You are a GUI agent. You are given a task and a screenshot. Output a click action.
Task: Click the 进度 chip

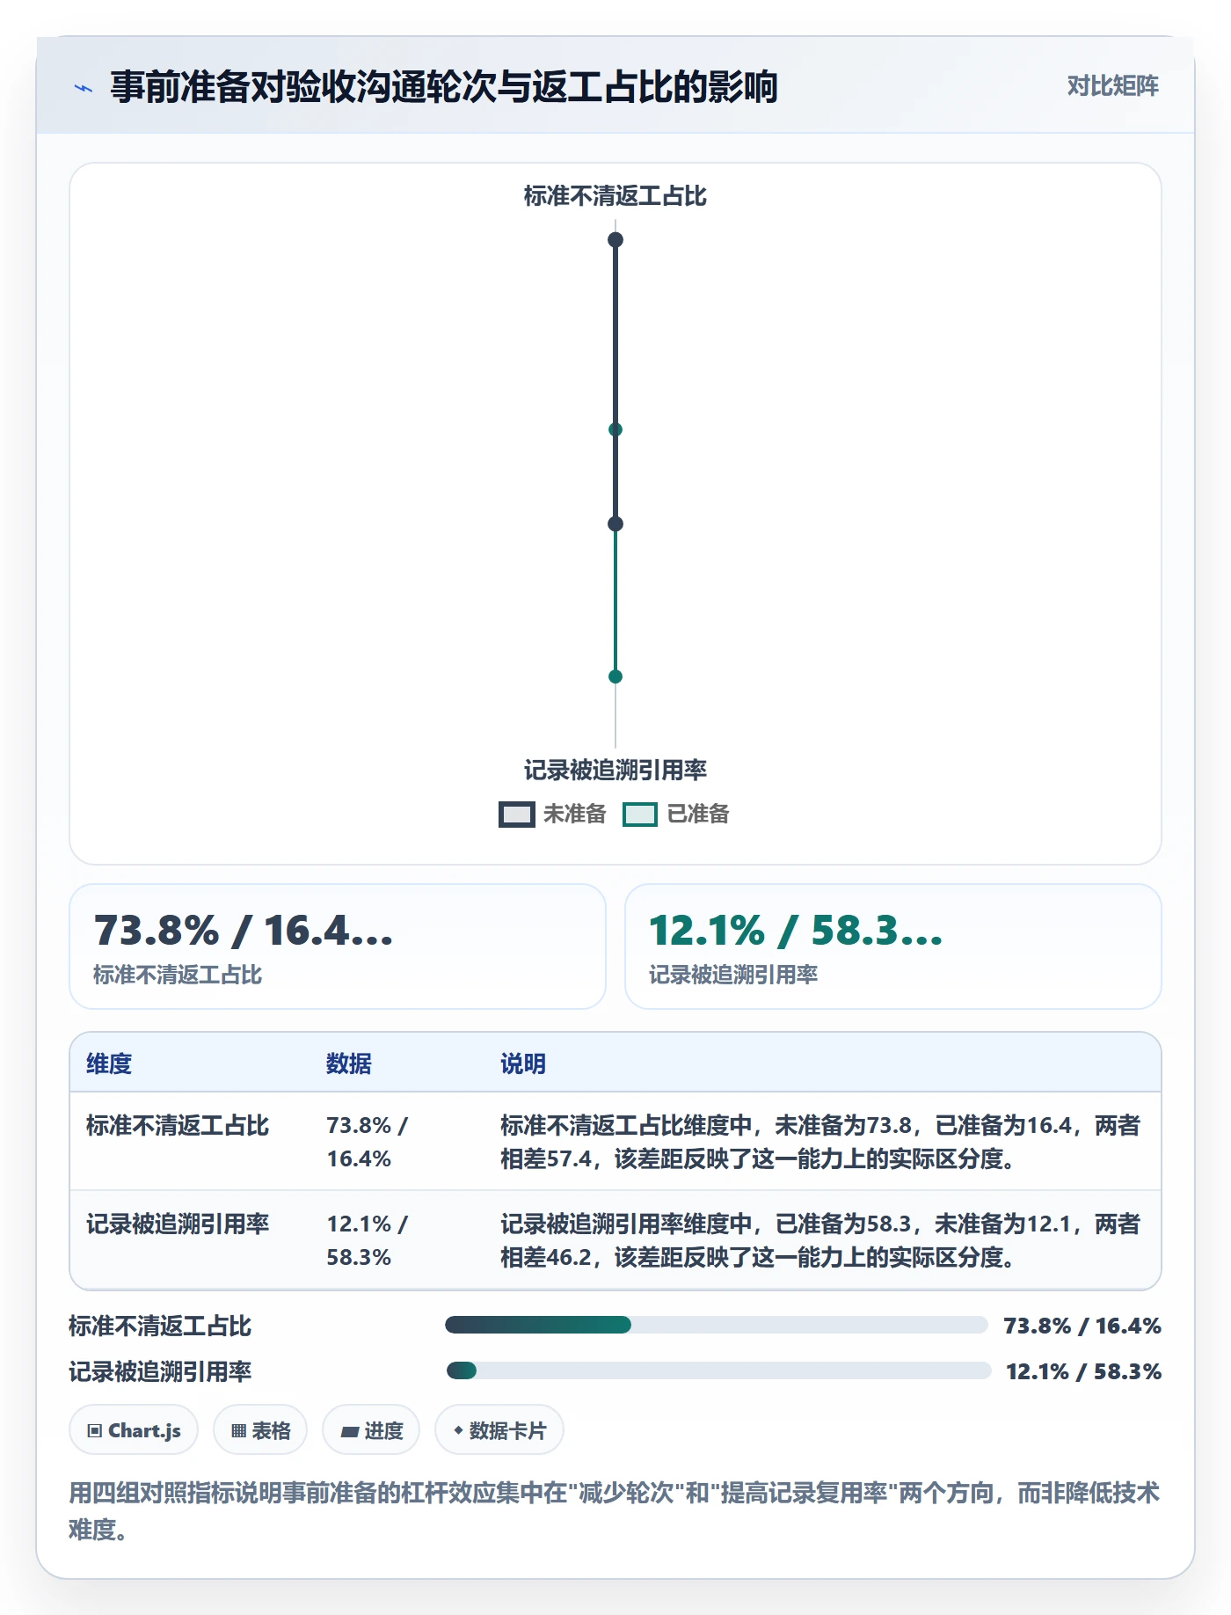(x=371, y=1430)
